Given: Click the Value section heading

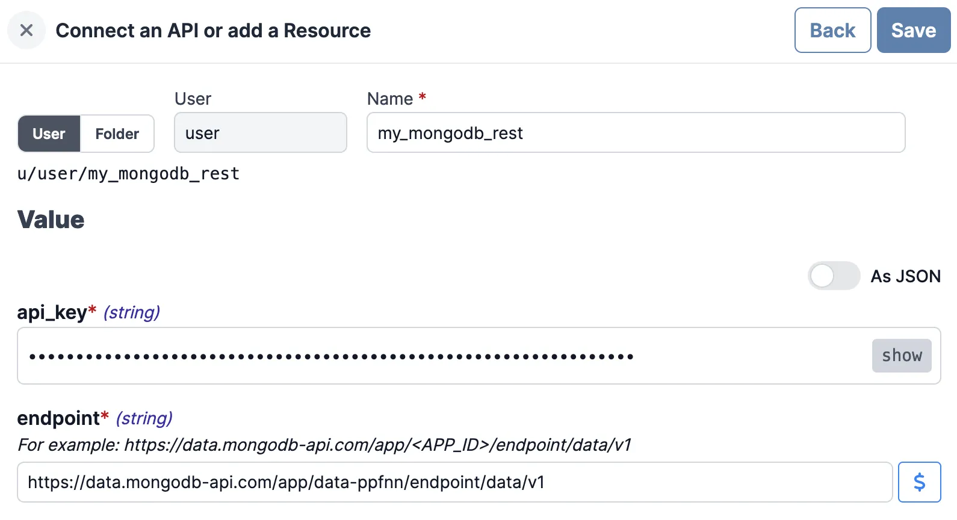Looking at the screenshot, I should tap(51, 219).
